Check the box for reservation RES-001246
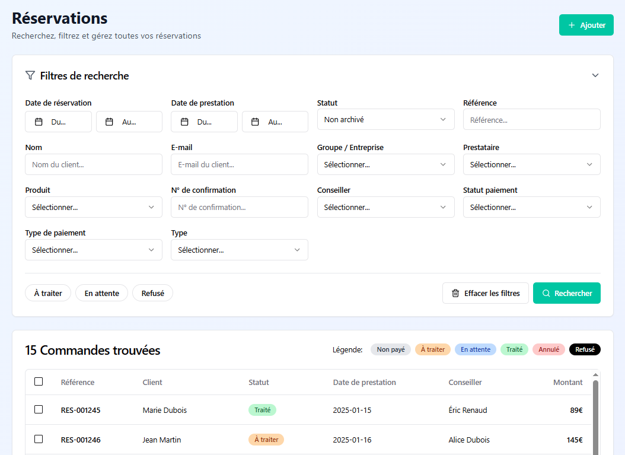This screenshot has width=625, height=455. pyautogui.click(x=39, y=439)
